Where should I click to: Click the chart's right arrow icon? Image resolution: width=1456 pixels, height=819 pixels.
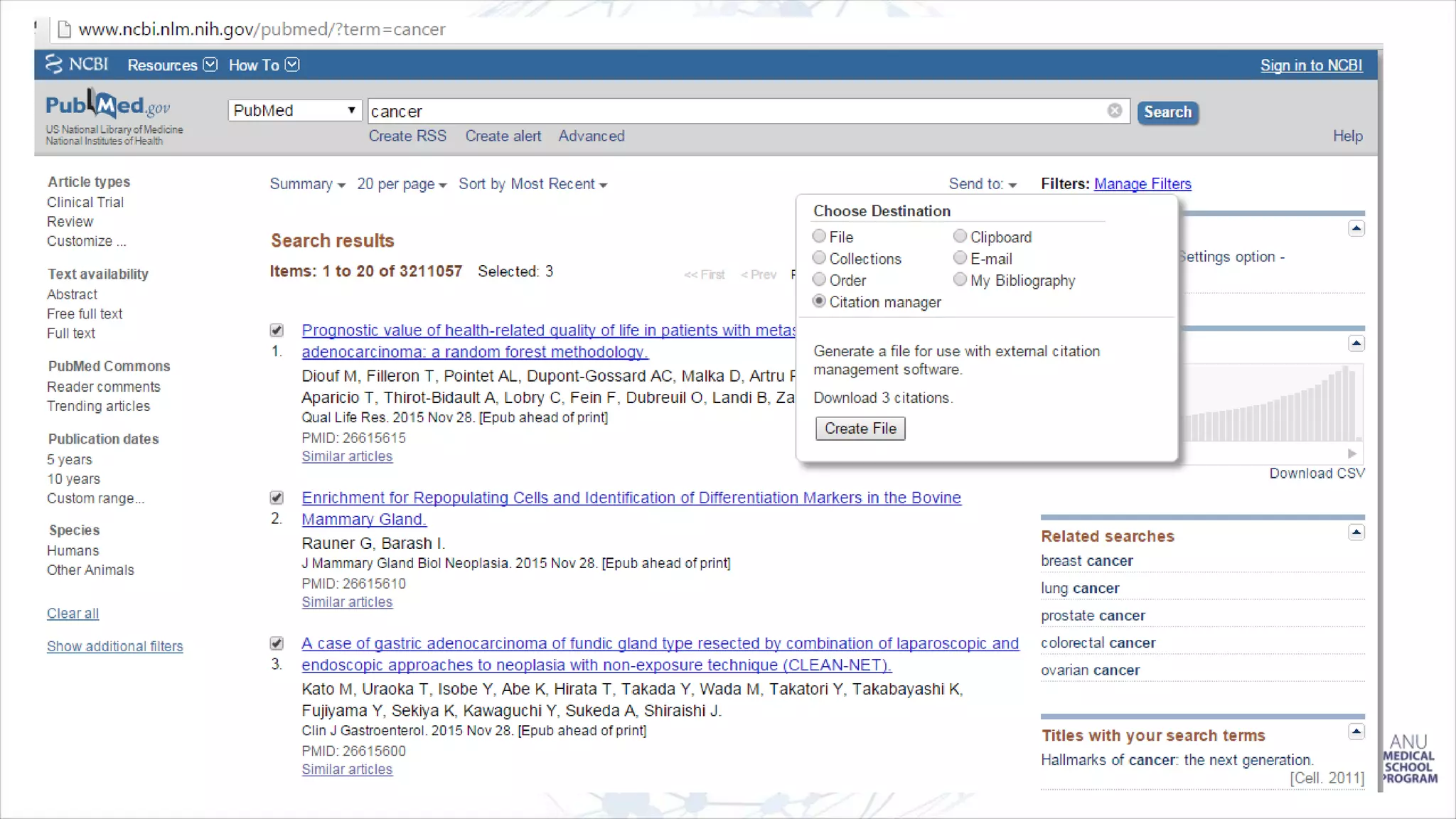(1351, 454)
